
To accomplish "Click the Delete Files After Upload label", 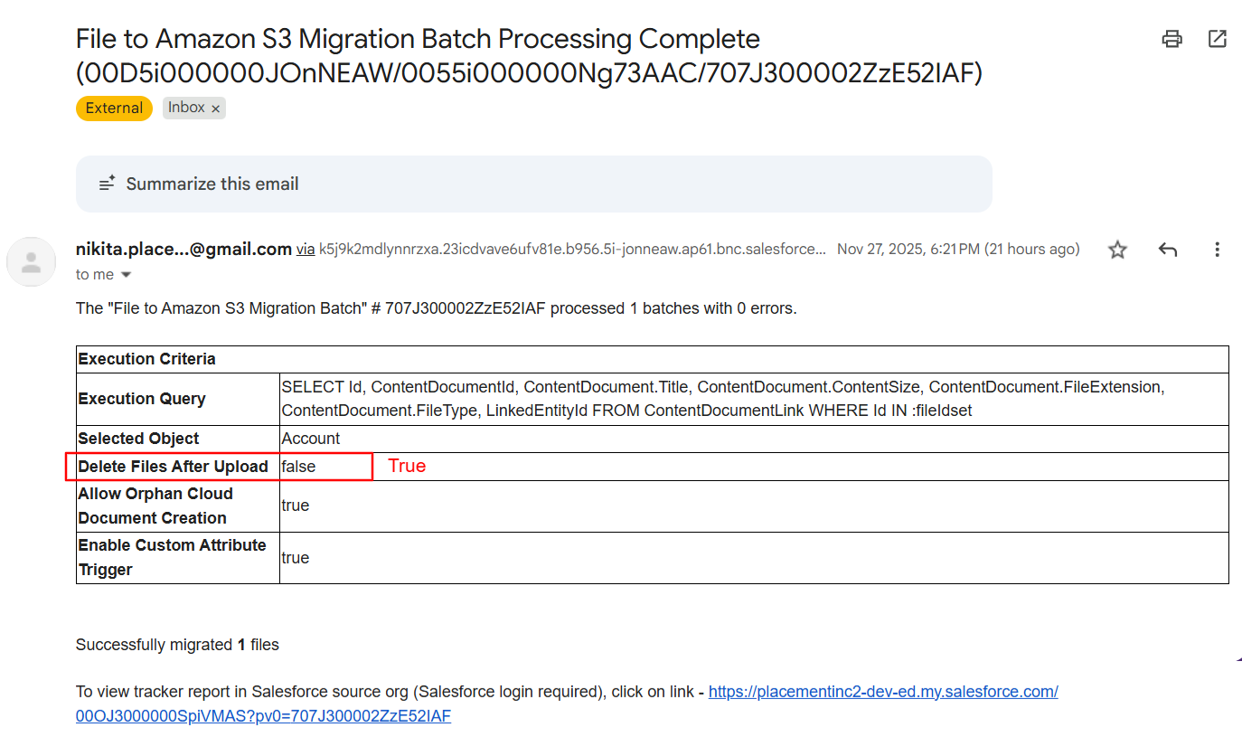I will (174, 467).
